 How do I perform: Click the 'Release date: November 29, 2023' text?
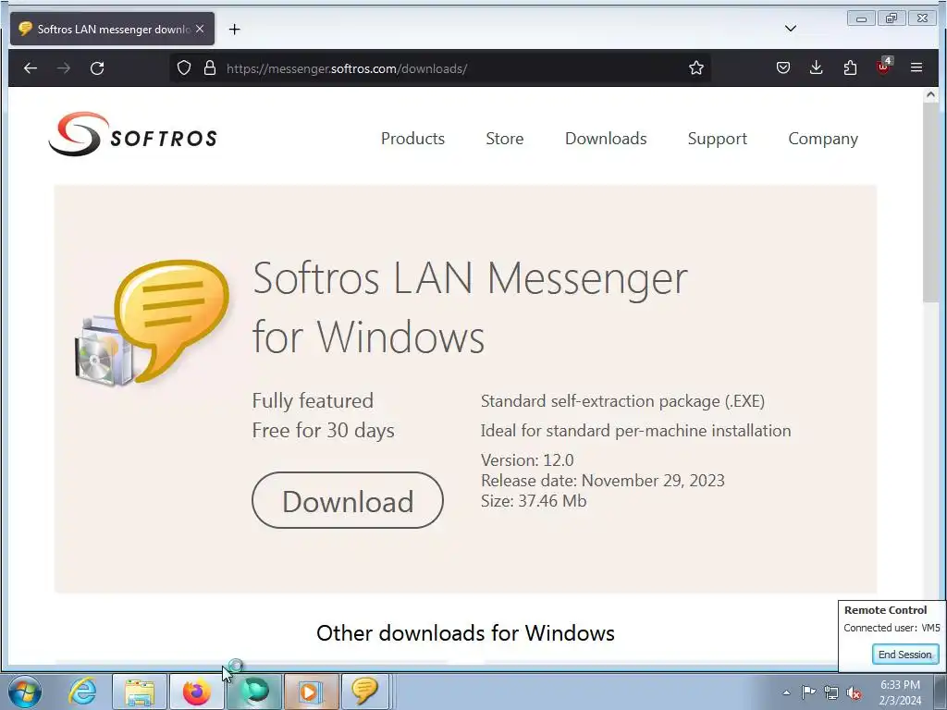click(x=602, y=481)
